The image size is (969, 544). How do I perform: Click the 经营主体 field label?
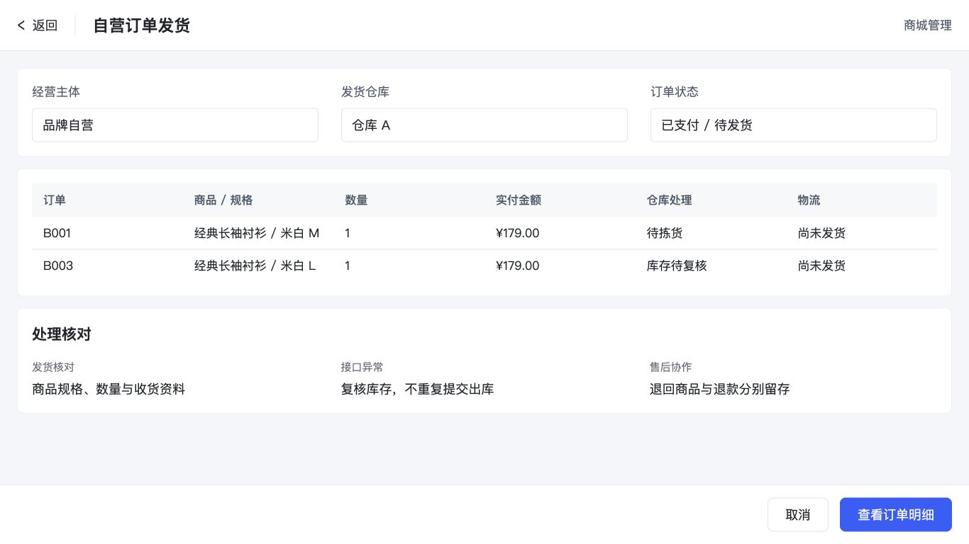56,91
